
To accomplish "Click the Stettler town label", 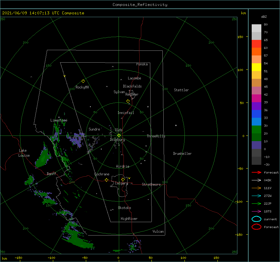I will point(181,90).
